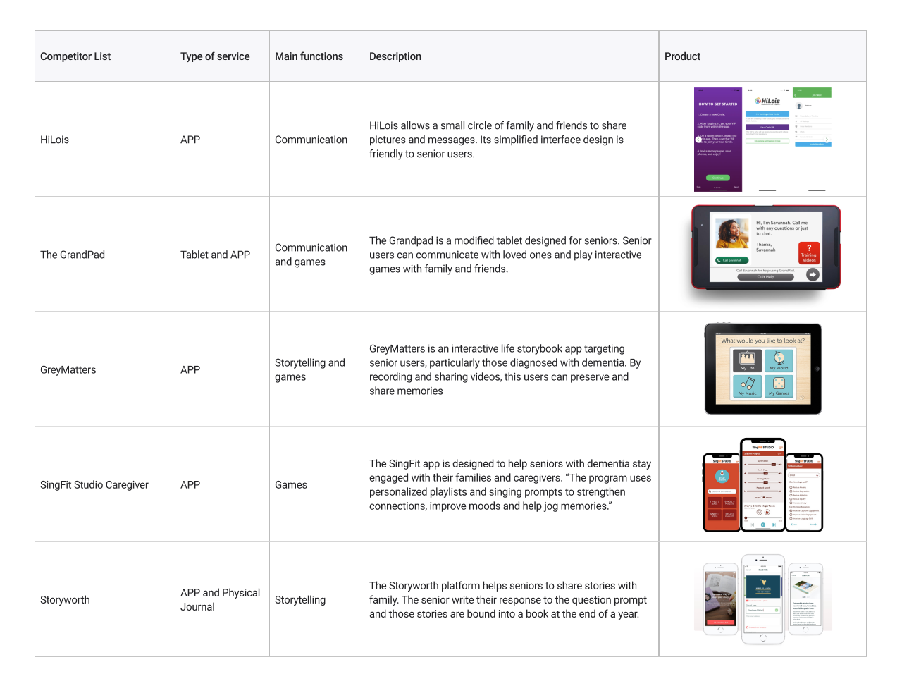Open the Circle Members menu entry in HiLois

806,127
